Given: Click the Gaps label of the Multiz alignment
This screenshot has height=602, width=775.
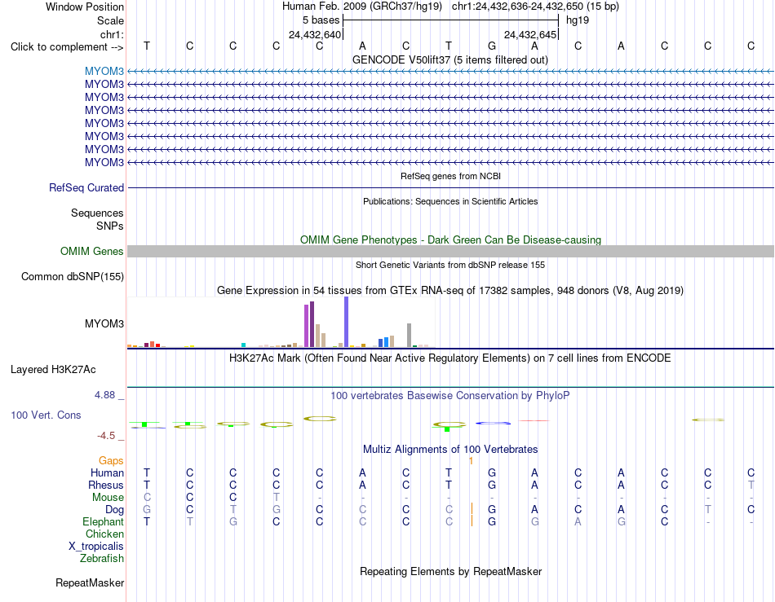Looking at the screenshot, I should (x=111, y=461).
